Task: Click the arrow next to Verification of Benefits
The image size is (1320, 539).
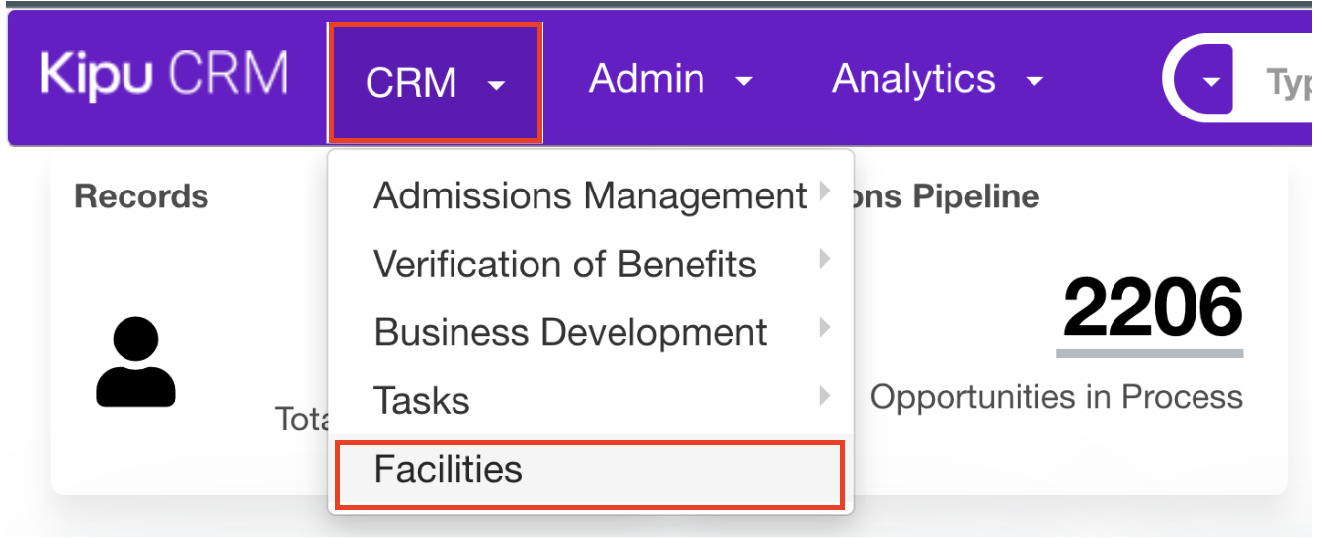Action: 825,260
